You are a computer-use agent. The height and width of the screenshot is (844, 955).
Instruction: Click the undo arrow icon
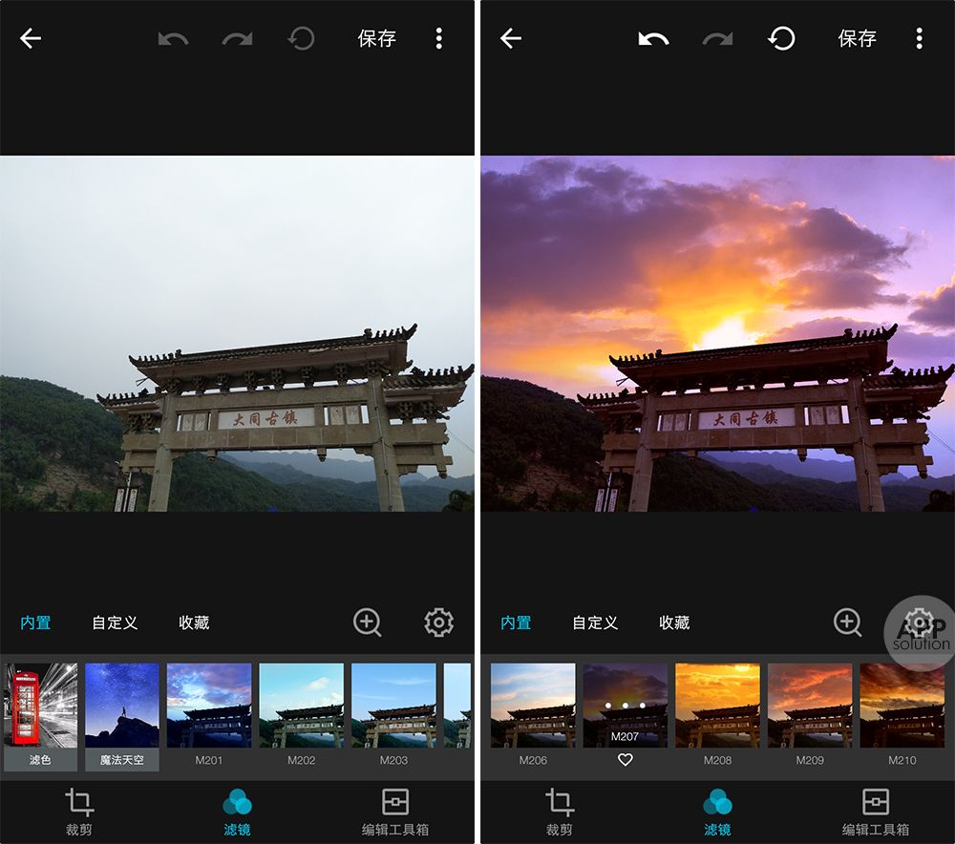(174, 38)
